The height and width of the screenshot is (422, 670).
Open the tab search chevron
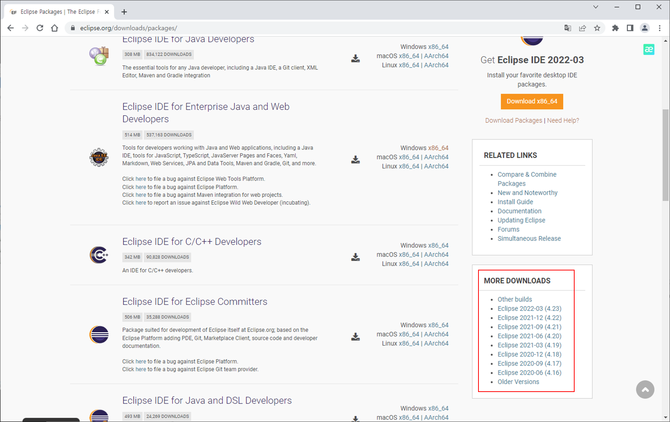point(596,7)
